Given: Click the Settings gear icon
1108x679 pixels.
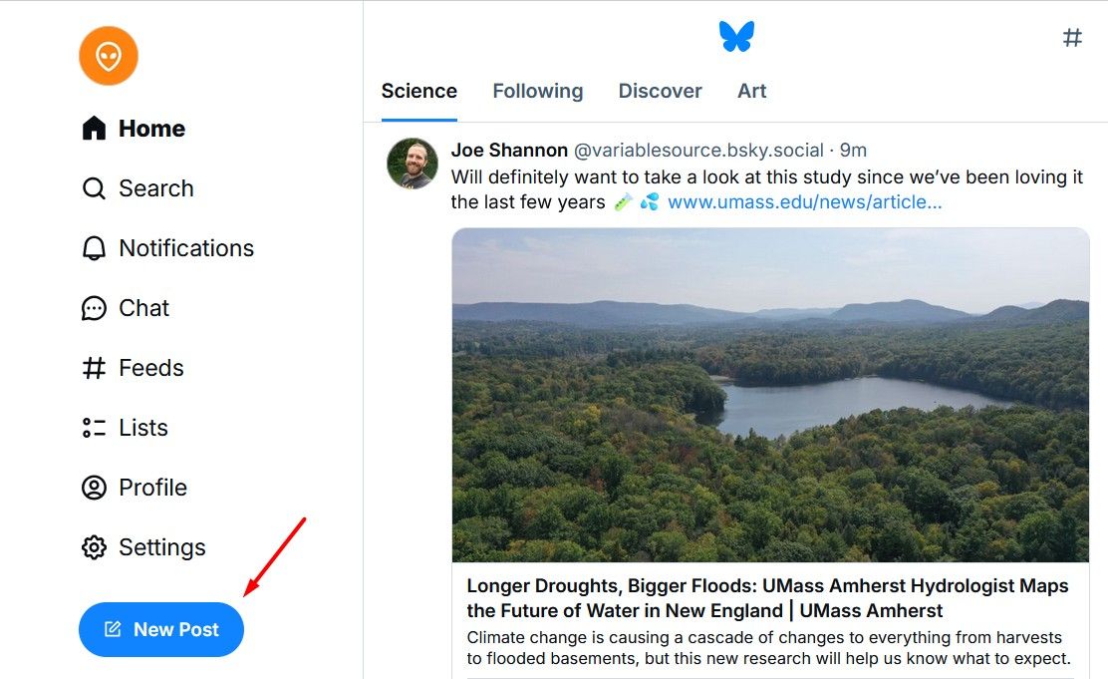Looking at the screenshot, I should point(94,547).
